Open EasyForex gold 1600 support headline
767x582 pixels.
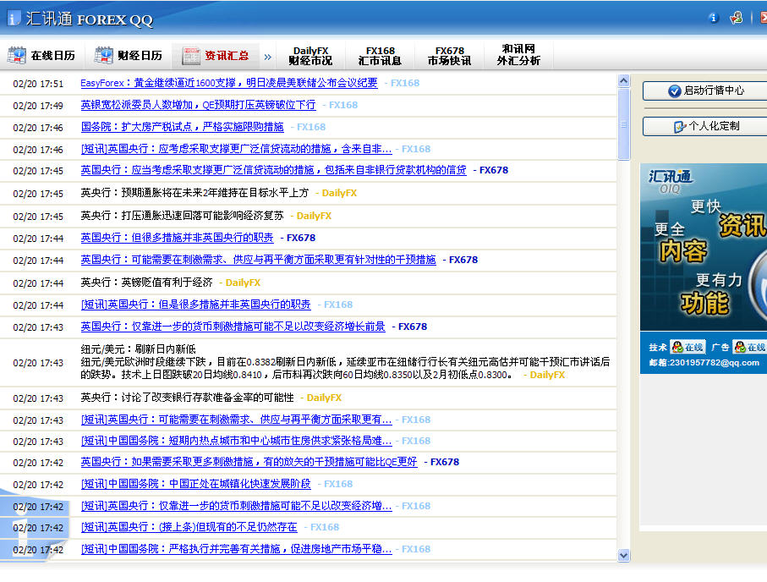(228, 83)
